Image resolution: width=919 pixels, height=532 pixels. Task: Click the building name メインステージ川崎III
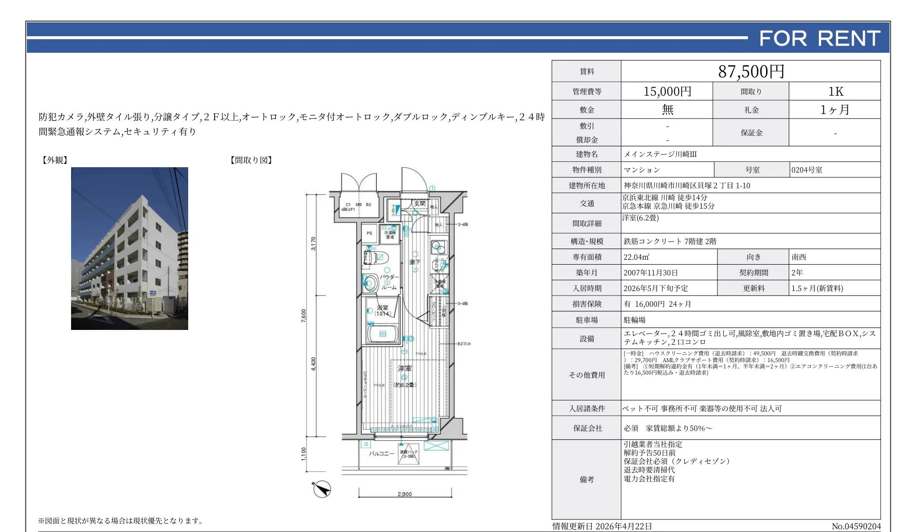(x=660, y=154)
